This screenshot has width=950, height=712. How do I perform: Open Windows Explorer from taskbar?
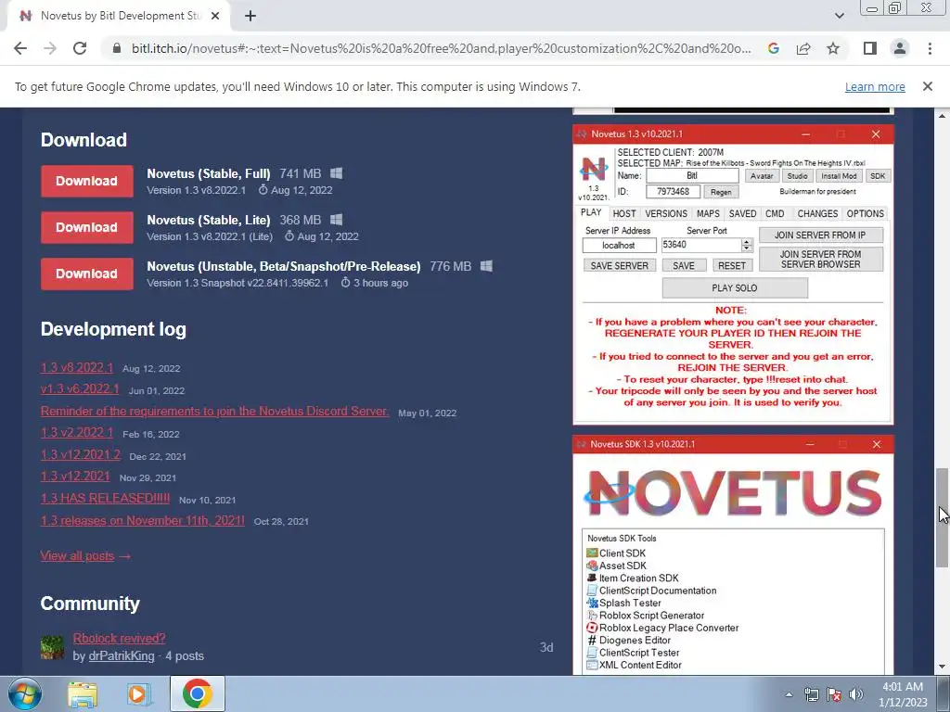pos(83,694)
